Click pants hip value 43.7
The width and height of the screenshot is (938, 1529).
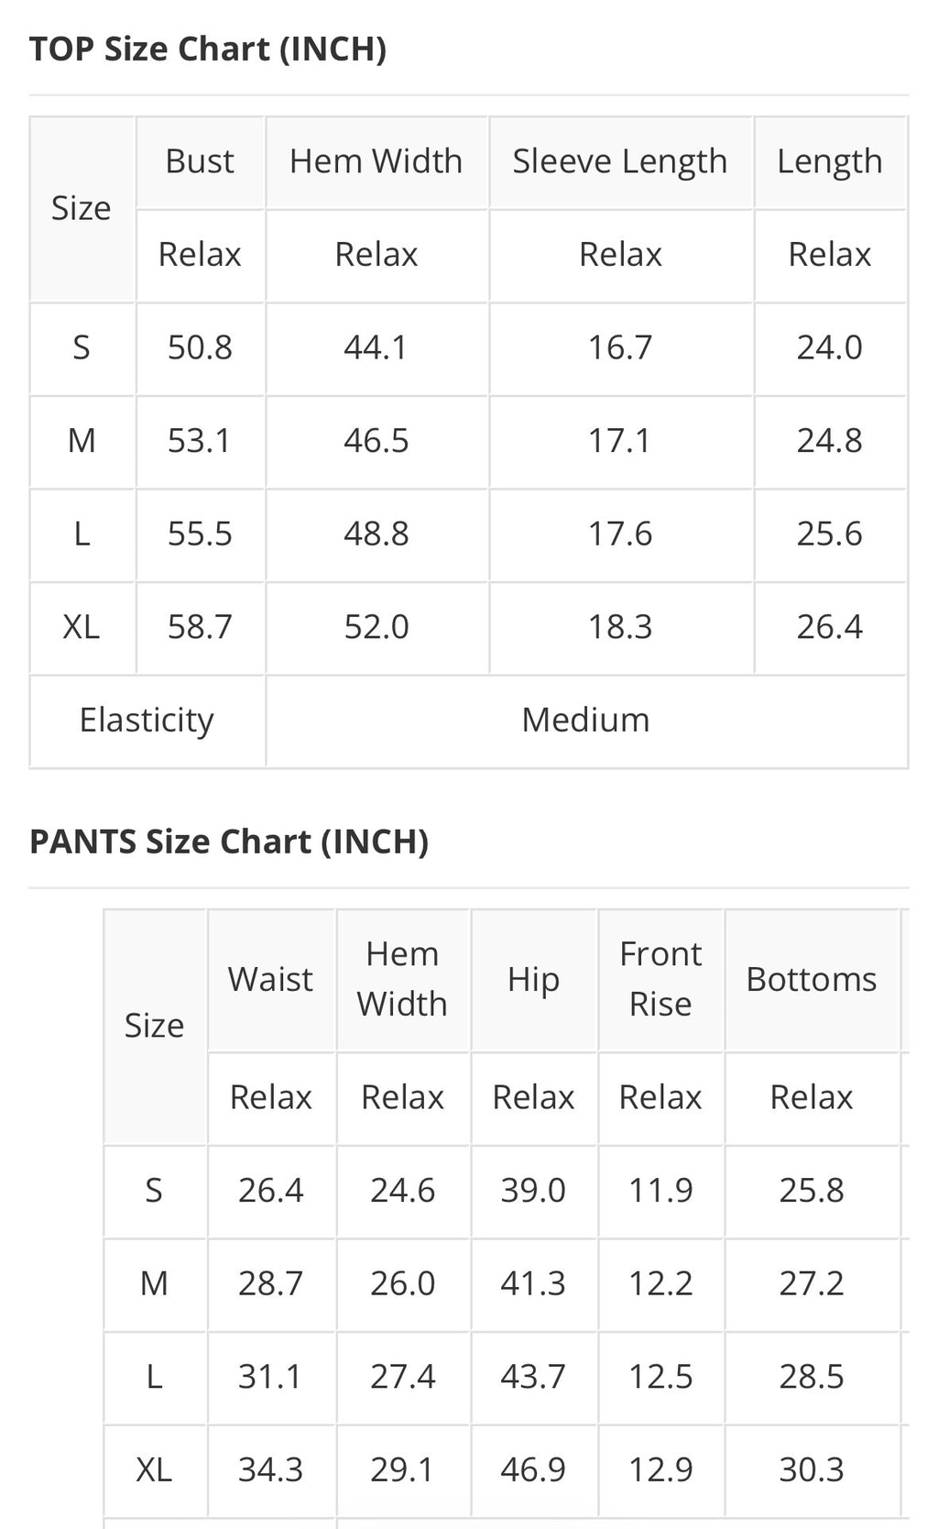click(533, 1377)
